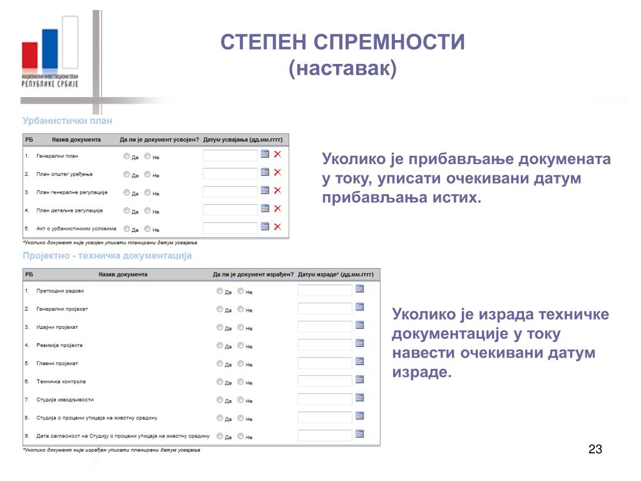Click date field for Генерални план
Screen dimensions: 641x481
pyautogui.click(x=230, y=155)
